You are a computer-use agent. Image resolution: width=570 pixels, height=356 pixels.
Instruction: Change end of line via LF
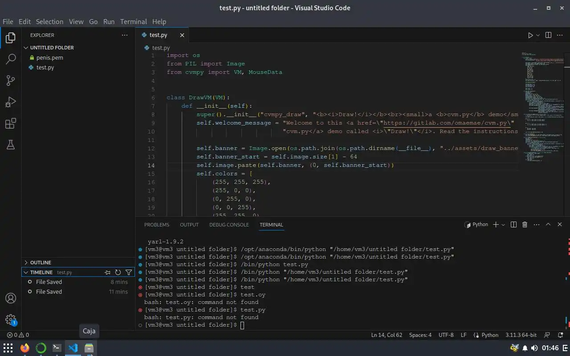click(x=464, y=335)
